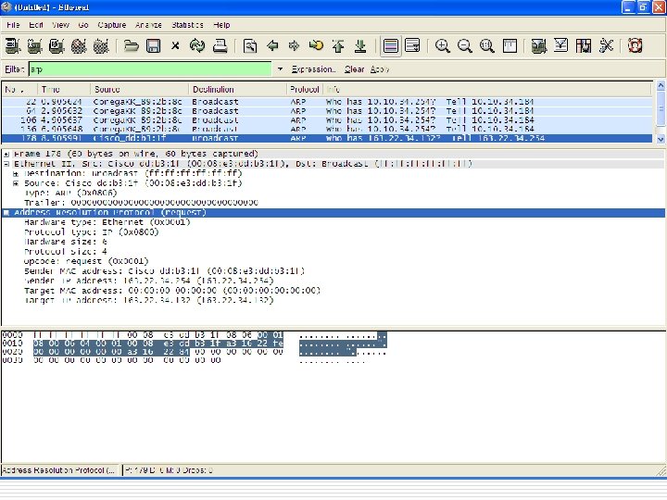
Task: Select packet 106 at time 4.905637
Action: tap(327, 119)
